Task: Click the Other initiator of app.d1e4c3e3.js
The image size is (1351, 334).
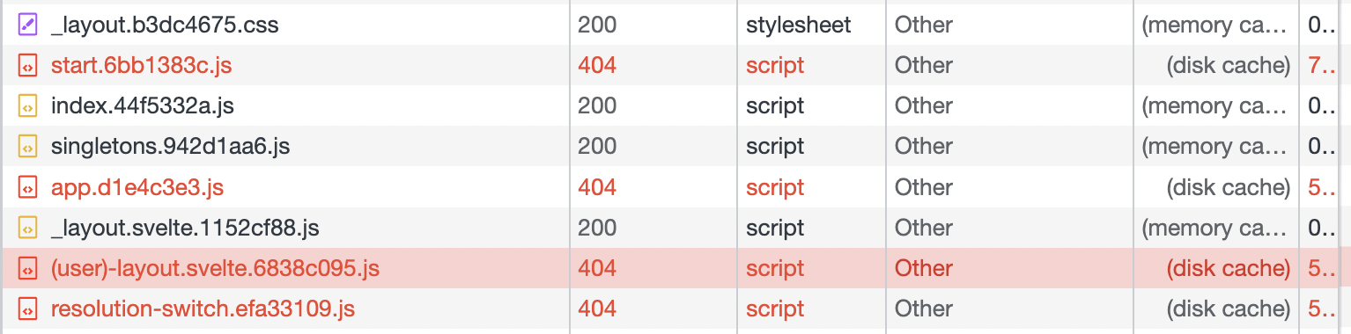Action: (x=924, y=188)
